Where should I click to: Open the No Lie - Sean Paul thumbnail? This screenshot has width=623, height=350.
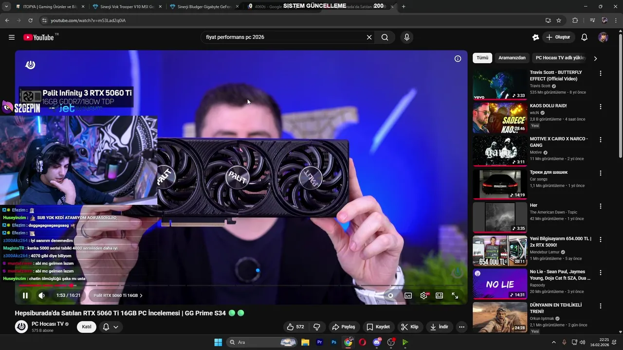point(500,283)
